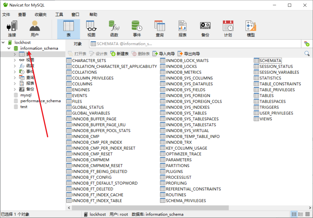Open the 帮助 menu
Screen dimensions: 313x218
[x=93, y=15]
